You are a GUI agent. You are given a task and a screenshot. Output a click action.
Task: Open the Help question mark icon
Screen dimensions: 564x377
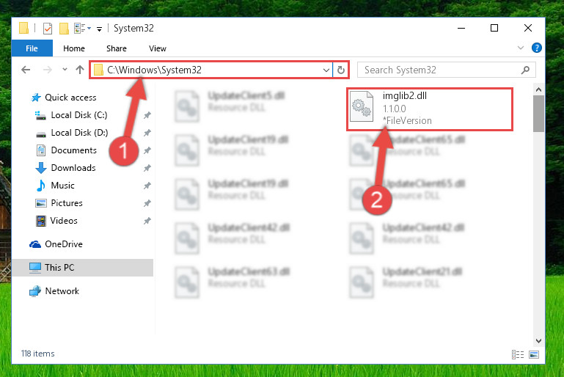click(536, 48)
